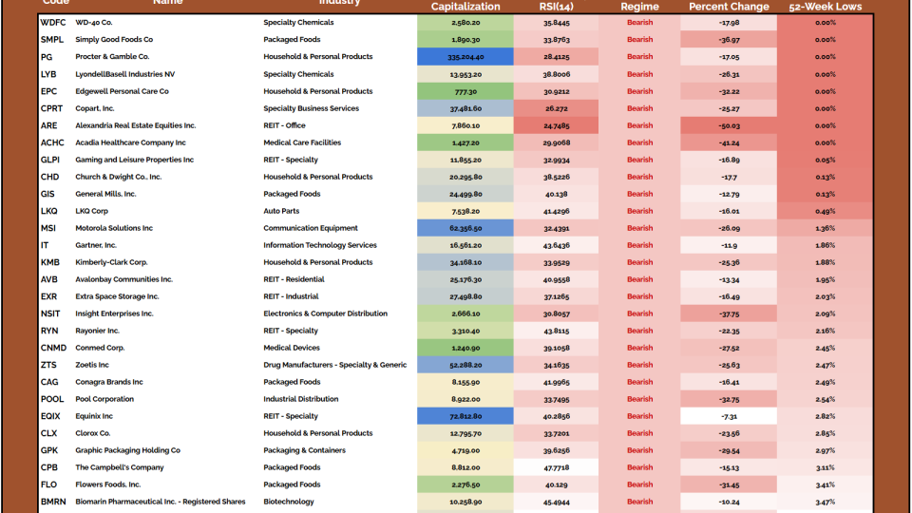
Task: Click the Auto Parts industry for LKQ
Action: click(x=283, y=211)
